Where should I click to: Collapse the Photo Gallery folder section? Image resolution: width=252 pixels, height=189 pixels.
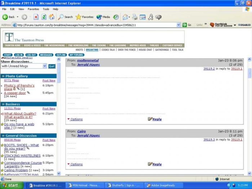[3, 76]
